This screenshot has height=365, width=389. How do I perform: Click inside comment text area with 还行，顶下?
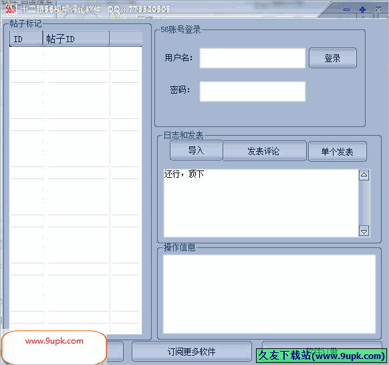(261, 203)
